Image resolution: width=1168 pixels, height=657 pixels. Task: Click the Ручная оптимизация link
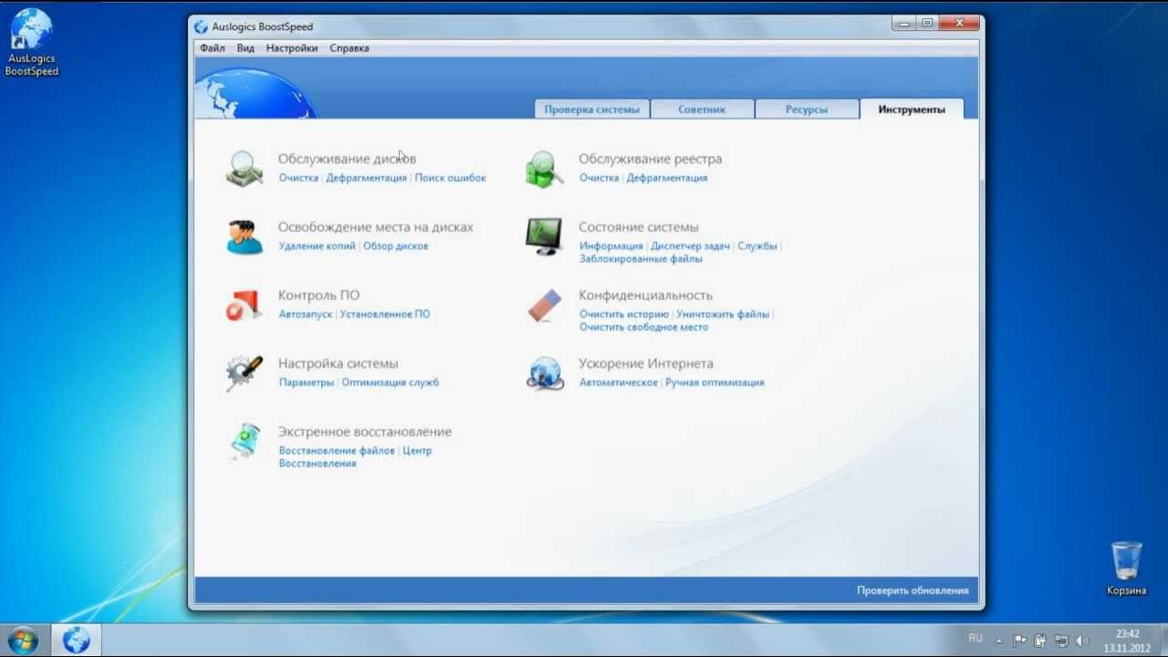[714, 382]
